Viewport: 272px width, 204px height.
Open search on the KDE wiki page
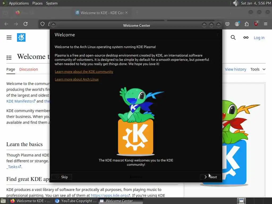click(x=233, y=37)
